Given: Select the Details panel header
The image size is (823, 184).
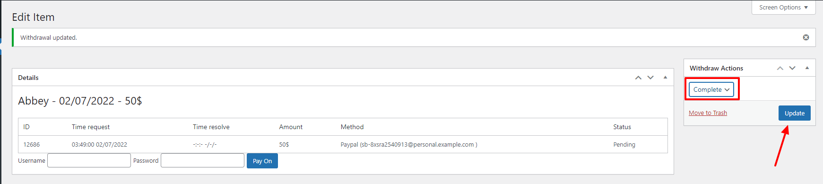Looking at the screenshot, I should click(343, 78).
